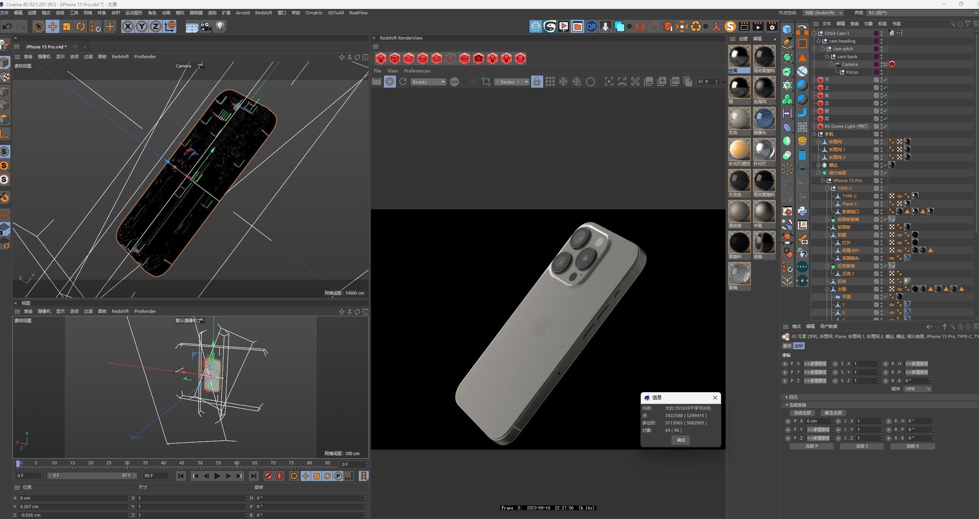The width and height of the screenshot is (979, 519).
Task: Select the Move tool in top toolbar
Action: (x=52, y=26)
